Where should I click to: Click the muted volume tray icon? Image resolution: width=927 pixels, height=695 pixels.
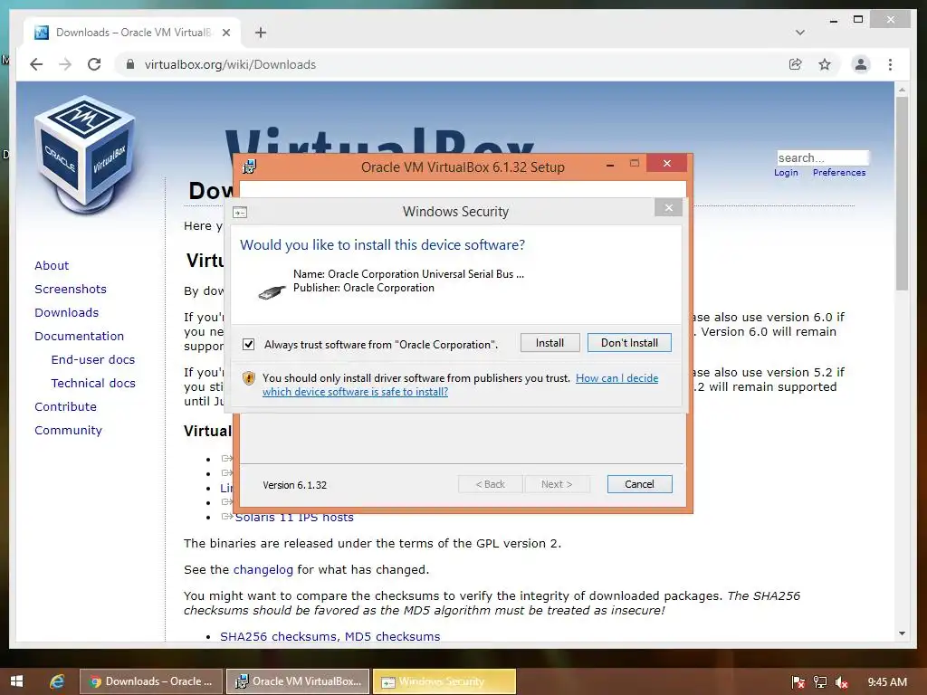842,682
